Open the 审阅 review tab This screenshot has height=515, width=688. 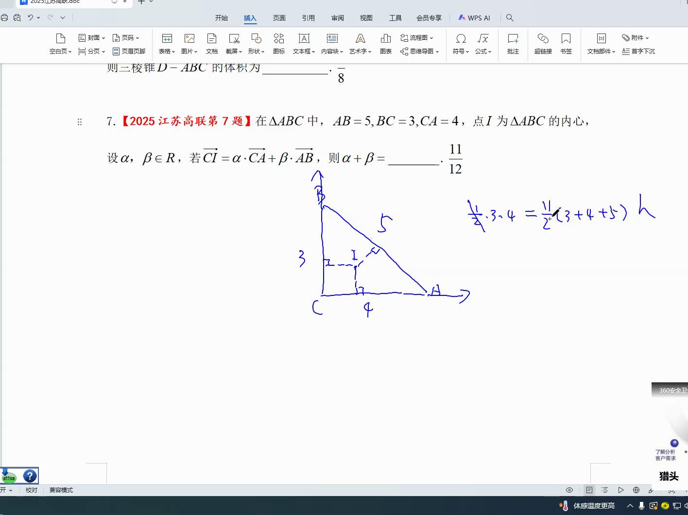pos(338,18)
